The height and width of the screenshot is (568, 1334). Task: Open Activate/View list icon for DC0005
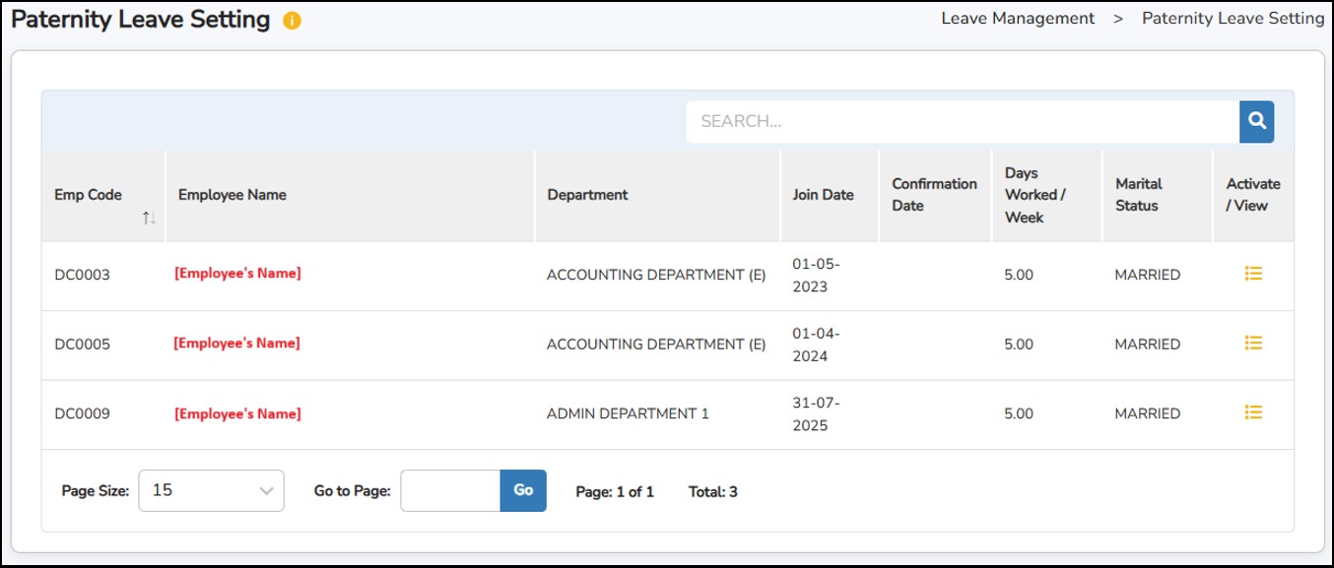[1253, 343]
